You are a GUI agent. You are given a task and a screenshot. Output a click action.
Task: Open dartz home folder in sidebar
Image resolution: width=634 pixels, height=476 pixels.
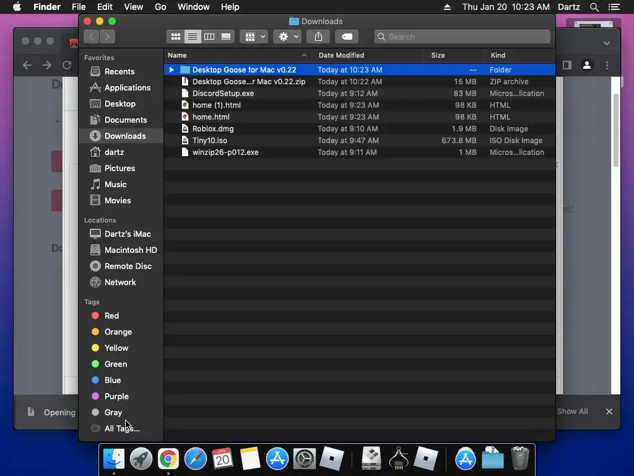pyautogui.click(x=121, y=152)
